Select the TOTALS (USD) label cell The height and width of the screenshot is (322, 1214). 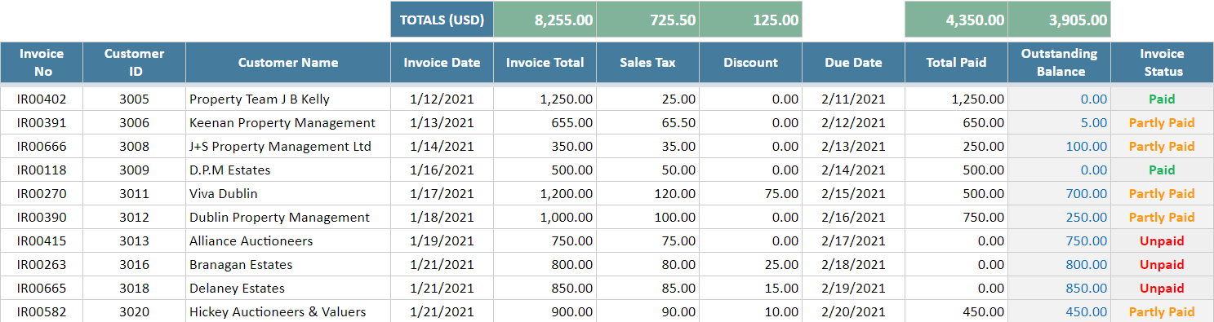(x=442, y=20)
